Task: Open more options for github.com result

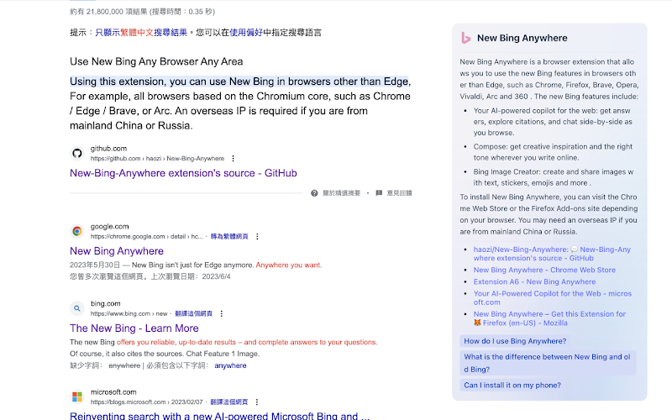Action: click(234, 159)
